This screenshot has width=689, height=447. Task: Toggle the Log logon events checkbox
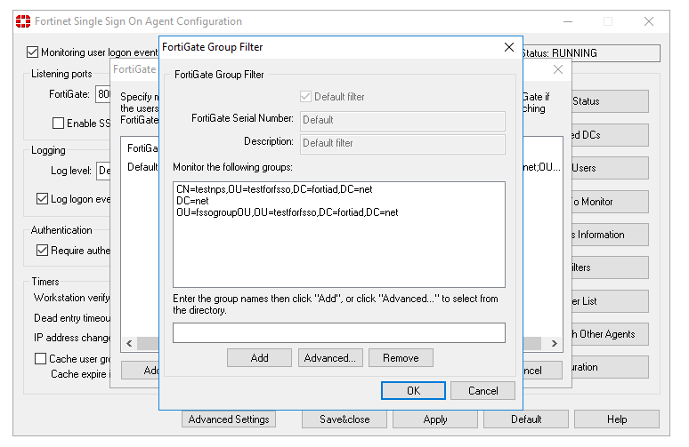point(42,199)
